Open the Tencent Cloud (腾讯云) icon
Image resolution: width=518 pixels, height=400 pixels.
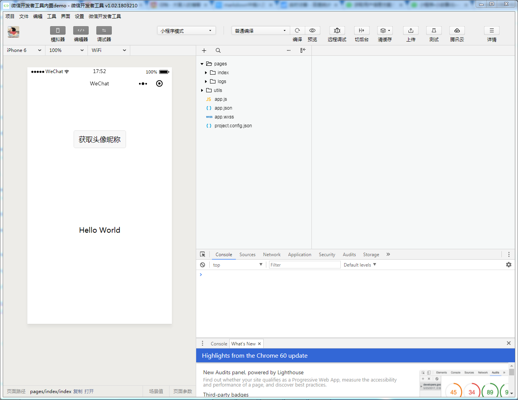(457, 30)
